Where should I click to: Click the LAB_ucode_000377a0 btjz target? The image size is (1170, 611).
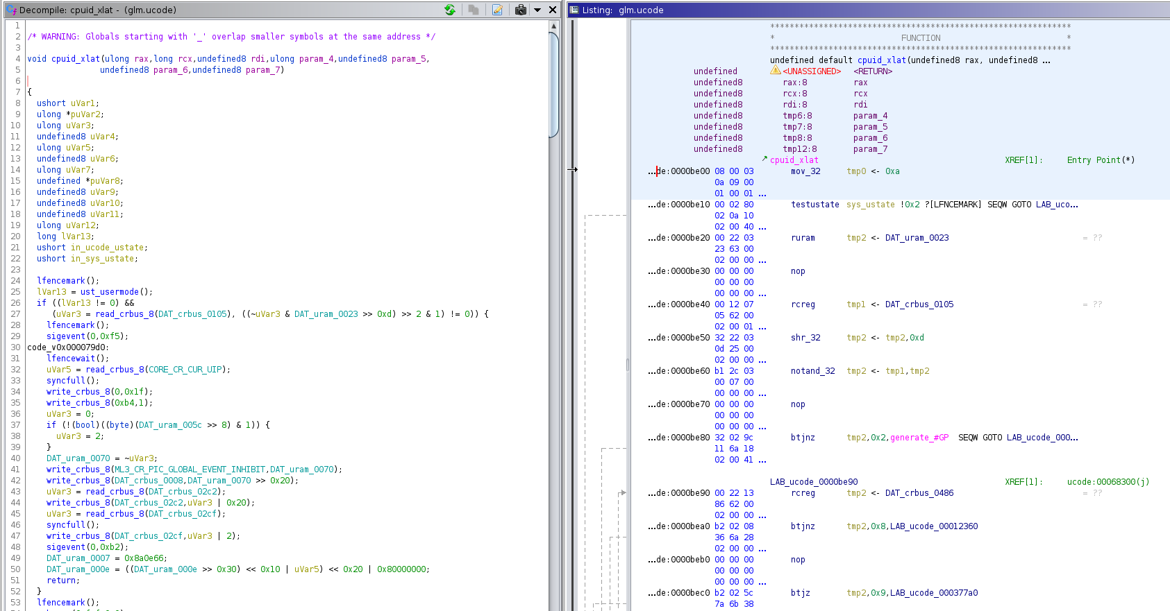pyautogui.click(x=933, y=593)
